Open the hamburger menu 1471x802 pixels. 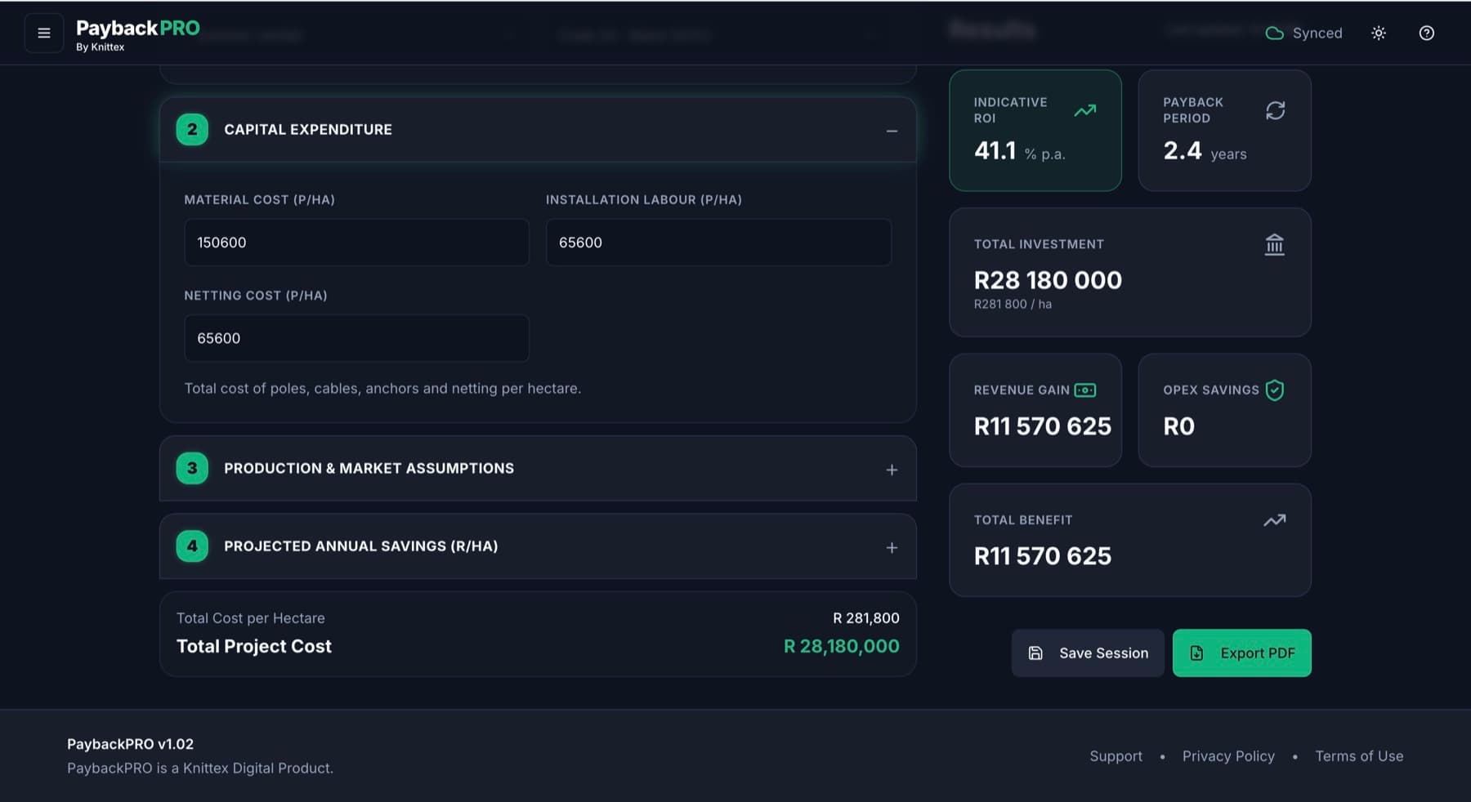44,33
